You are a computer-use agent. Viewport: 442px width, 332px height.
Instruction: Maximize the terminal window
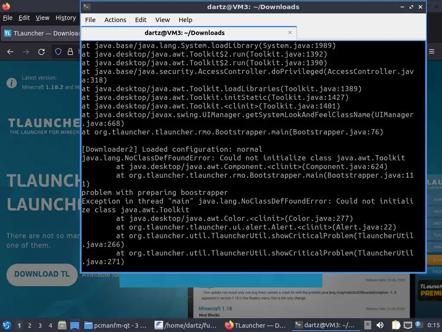[x=411, y=7]
